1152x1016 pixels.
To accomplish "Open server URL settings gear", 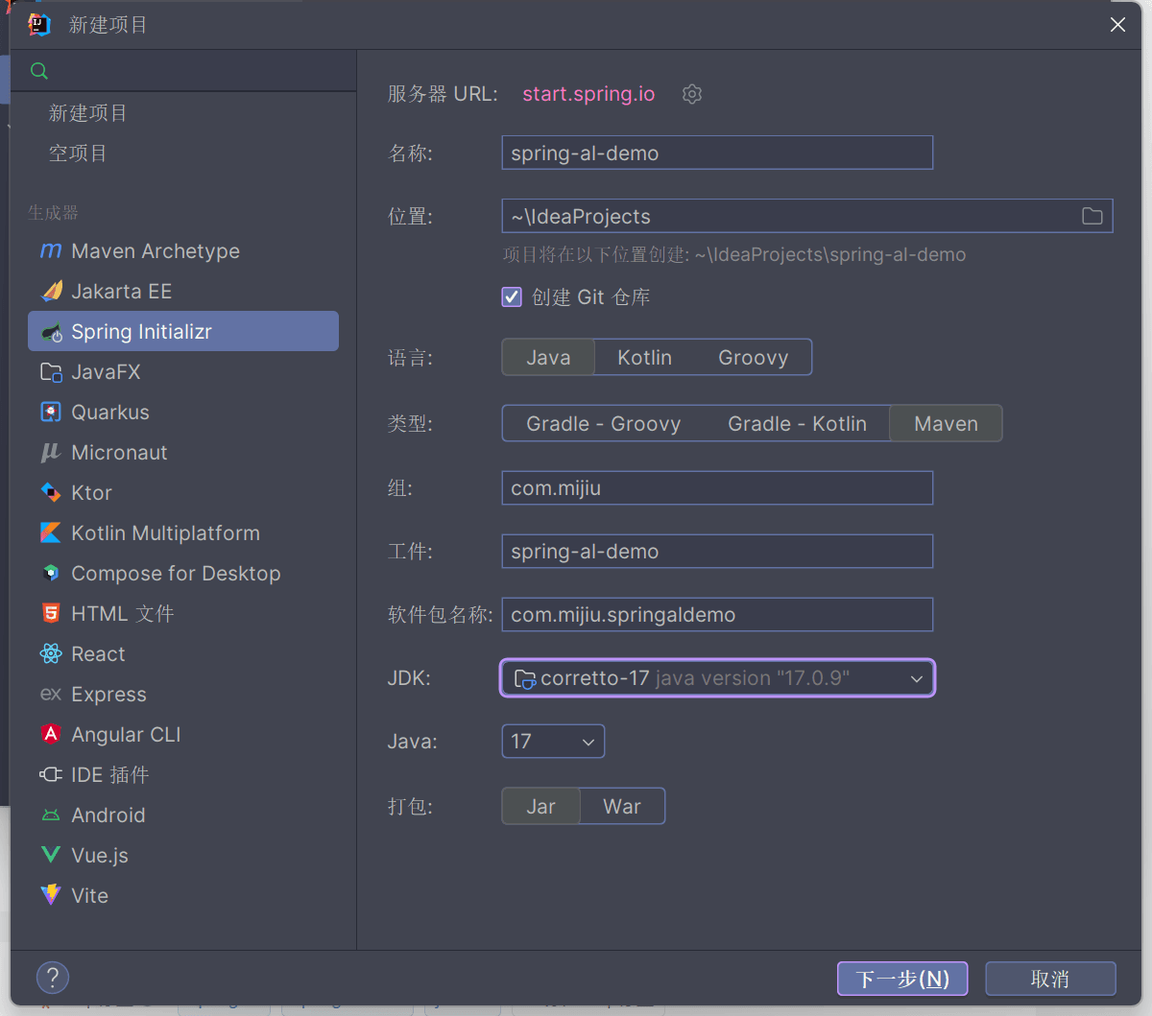I will pos(692,94).
